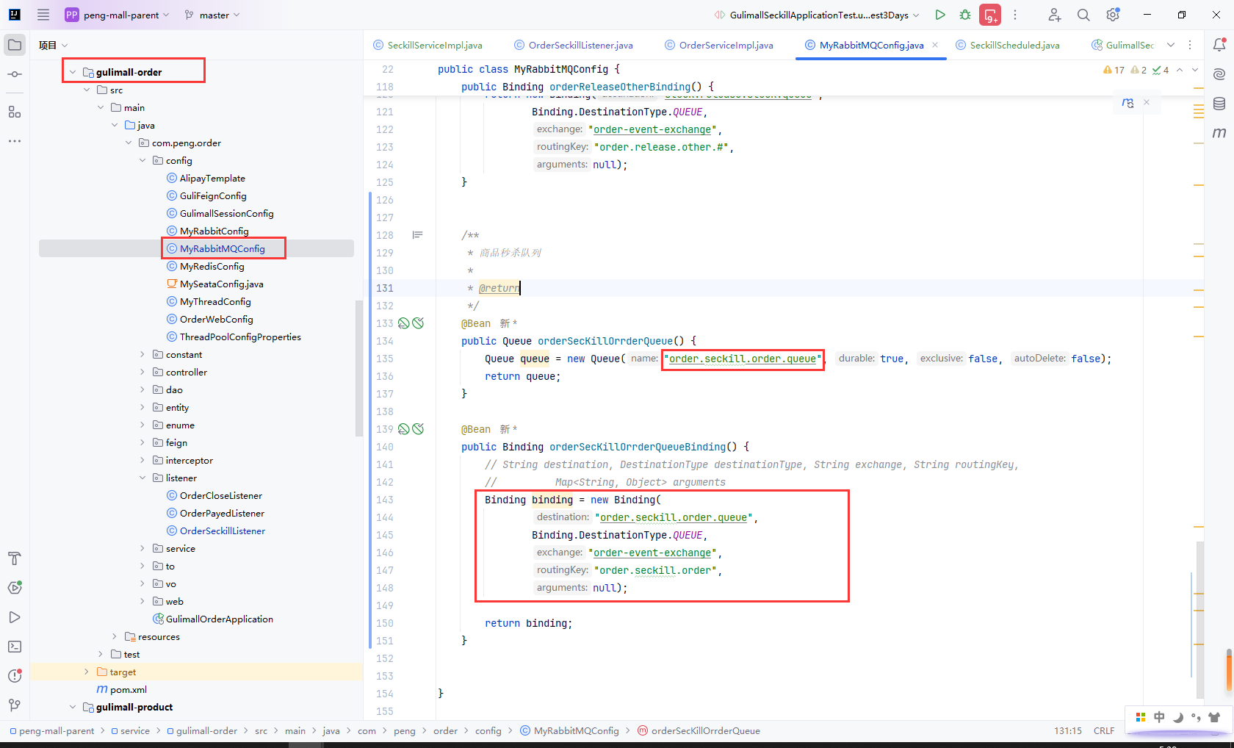This screenshot has height=748, width=1234.
Task: Open the Git tool window
Action: [x=15, y=705]
